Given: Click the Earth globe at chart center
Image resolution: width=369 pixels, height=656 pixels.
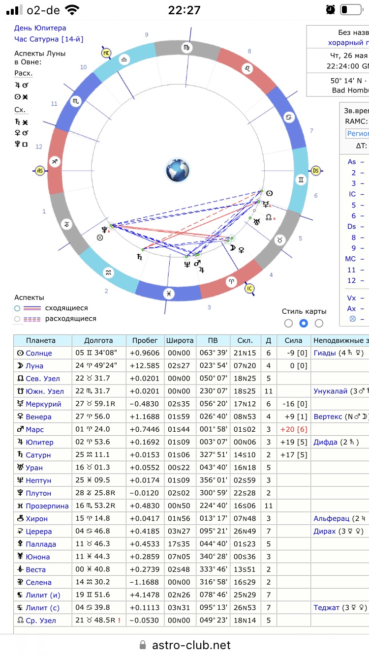Looking at the screenshot, I should tap(178, 171).
